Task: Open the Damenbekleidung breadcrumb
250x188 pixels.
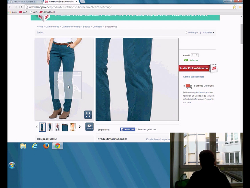Action: [x=71, y=27]
